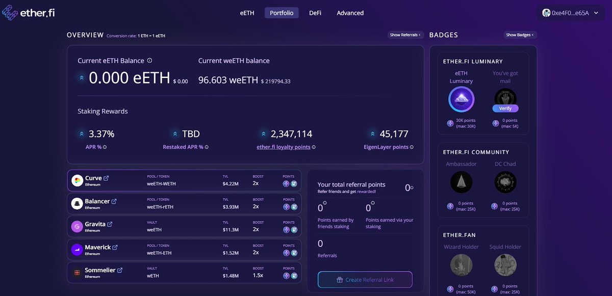This screenshot has height=296, width=612.
Task: Click the rewarded link in referral panel
Action: click(366, 192)
